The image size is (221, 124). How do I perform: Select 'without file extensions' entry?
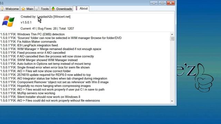[50, 101]
